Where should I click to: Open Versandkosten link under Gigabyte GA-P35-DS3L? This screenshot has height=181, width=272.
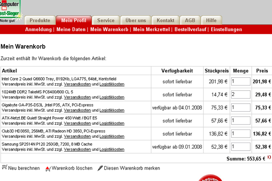coord(78,110)
